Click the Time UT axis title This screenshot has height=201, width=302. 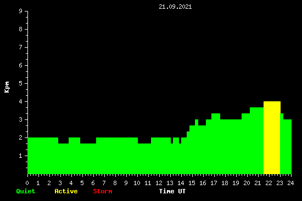click(x=172, y=191)
